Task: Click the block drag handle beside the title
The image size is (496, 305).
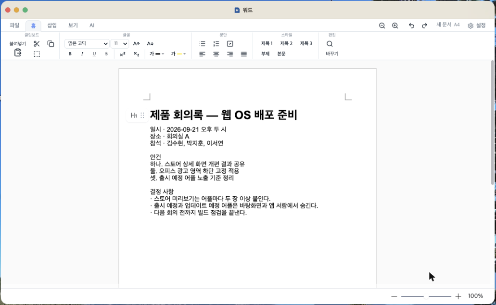Action: tap(142, 115)
